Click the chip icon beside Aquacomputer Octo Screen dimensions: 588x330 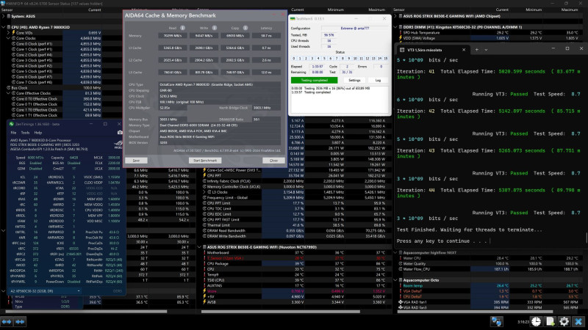tap(400, 280)
